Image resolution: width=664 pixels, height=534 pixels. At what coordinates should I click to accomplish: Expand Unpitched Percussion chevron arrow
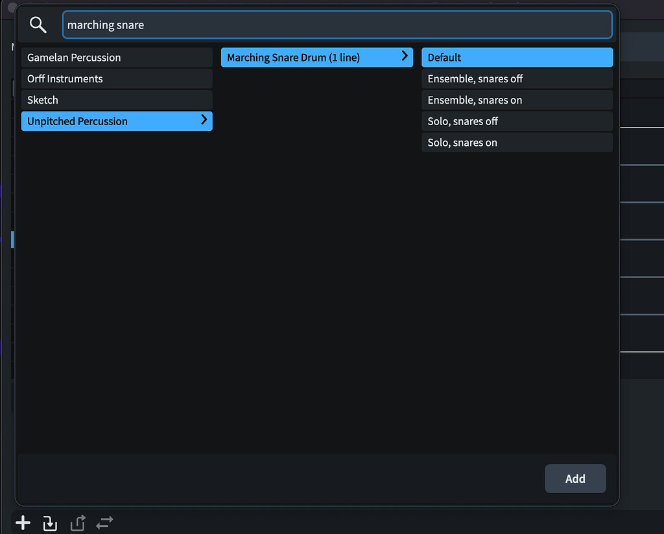pyautogui.click(x=204, y=120)
